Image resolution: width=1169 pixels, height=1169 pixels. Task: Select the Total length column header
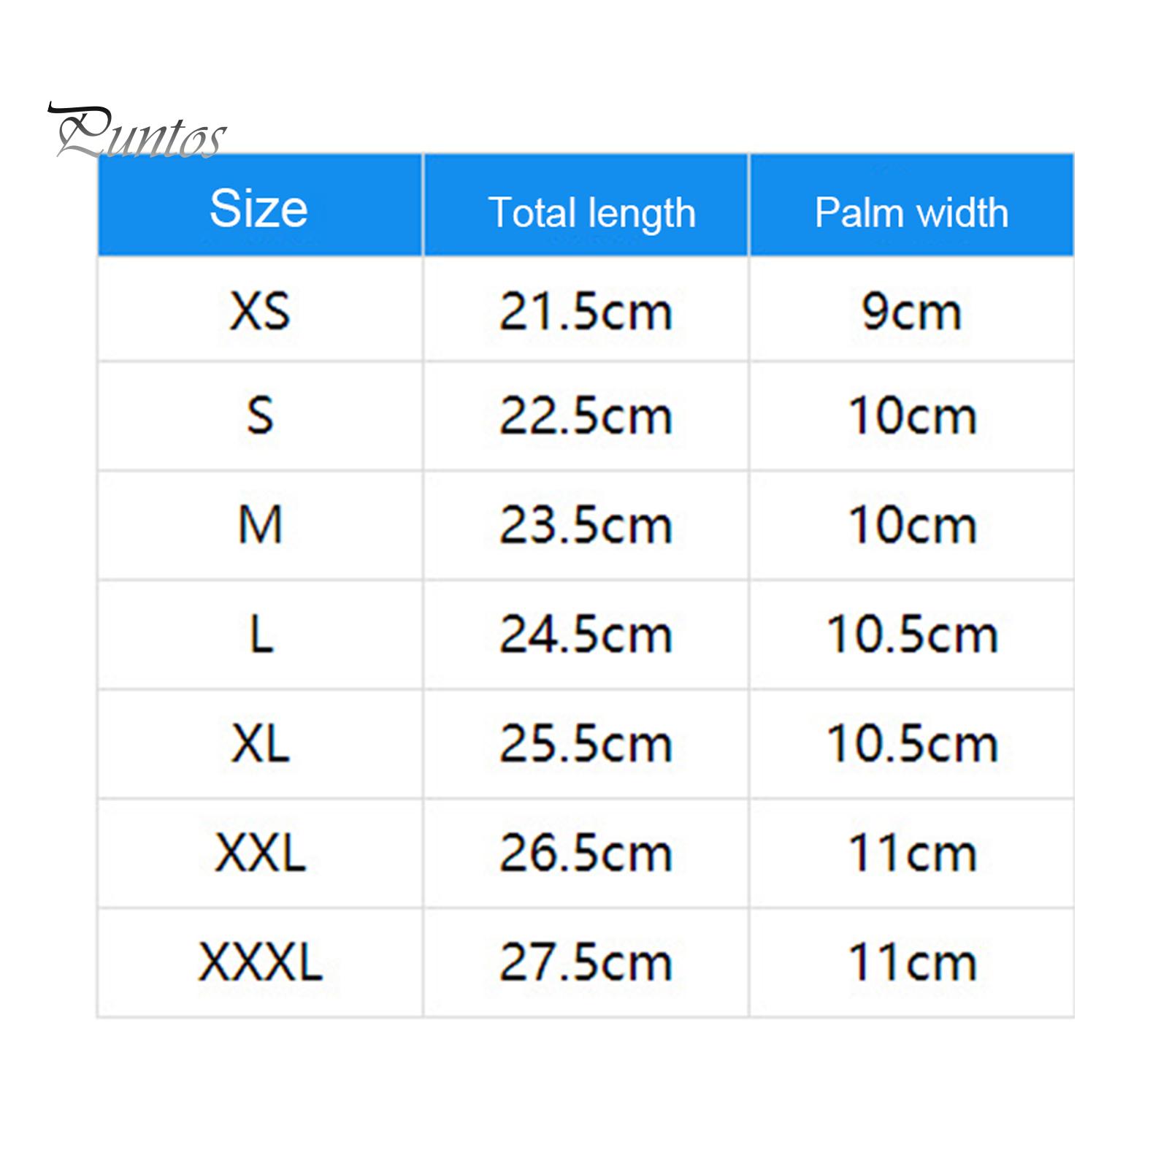pyautogui.click(x=591, y=212)
